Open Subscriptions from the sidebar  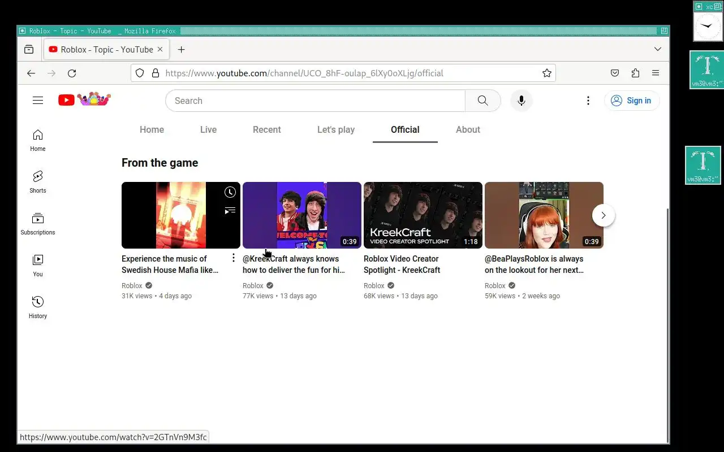38,224
